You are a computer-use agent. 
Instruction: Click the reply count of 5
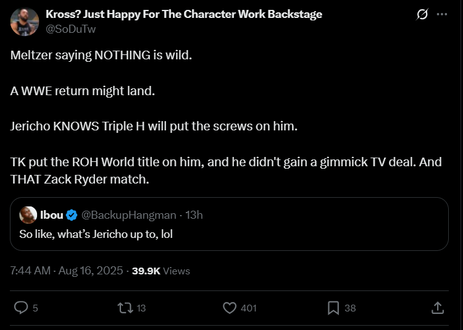tap(35, 308)
